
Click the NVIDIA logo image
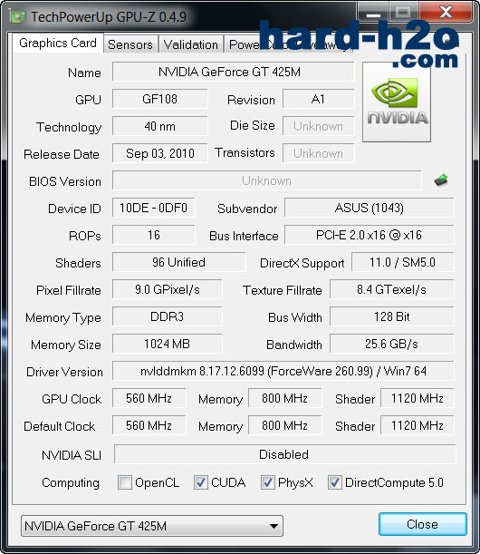click(x=397, y=102)
